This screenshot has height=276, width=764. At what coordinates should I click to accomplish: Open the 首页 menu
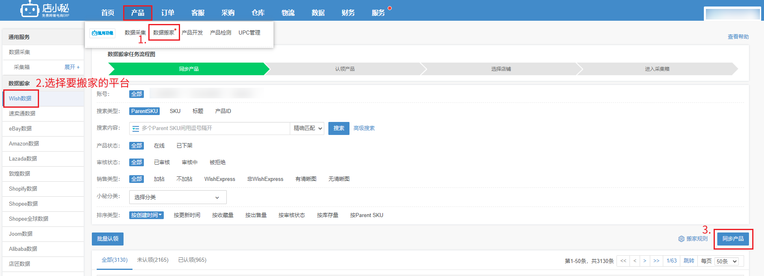[x=108, y=13]
